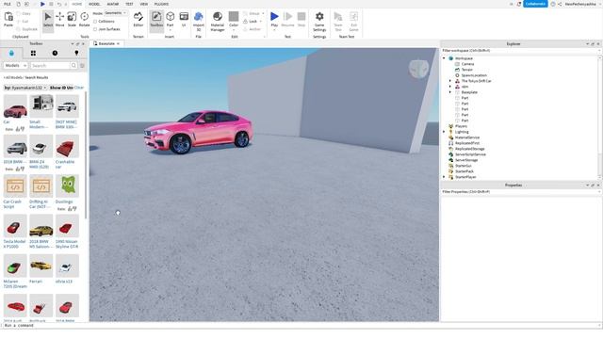Click the Show ID Unverified filter
Image resolution: width=603 pixels, height=339 pixels.
61,88
